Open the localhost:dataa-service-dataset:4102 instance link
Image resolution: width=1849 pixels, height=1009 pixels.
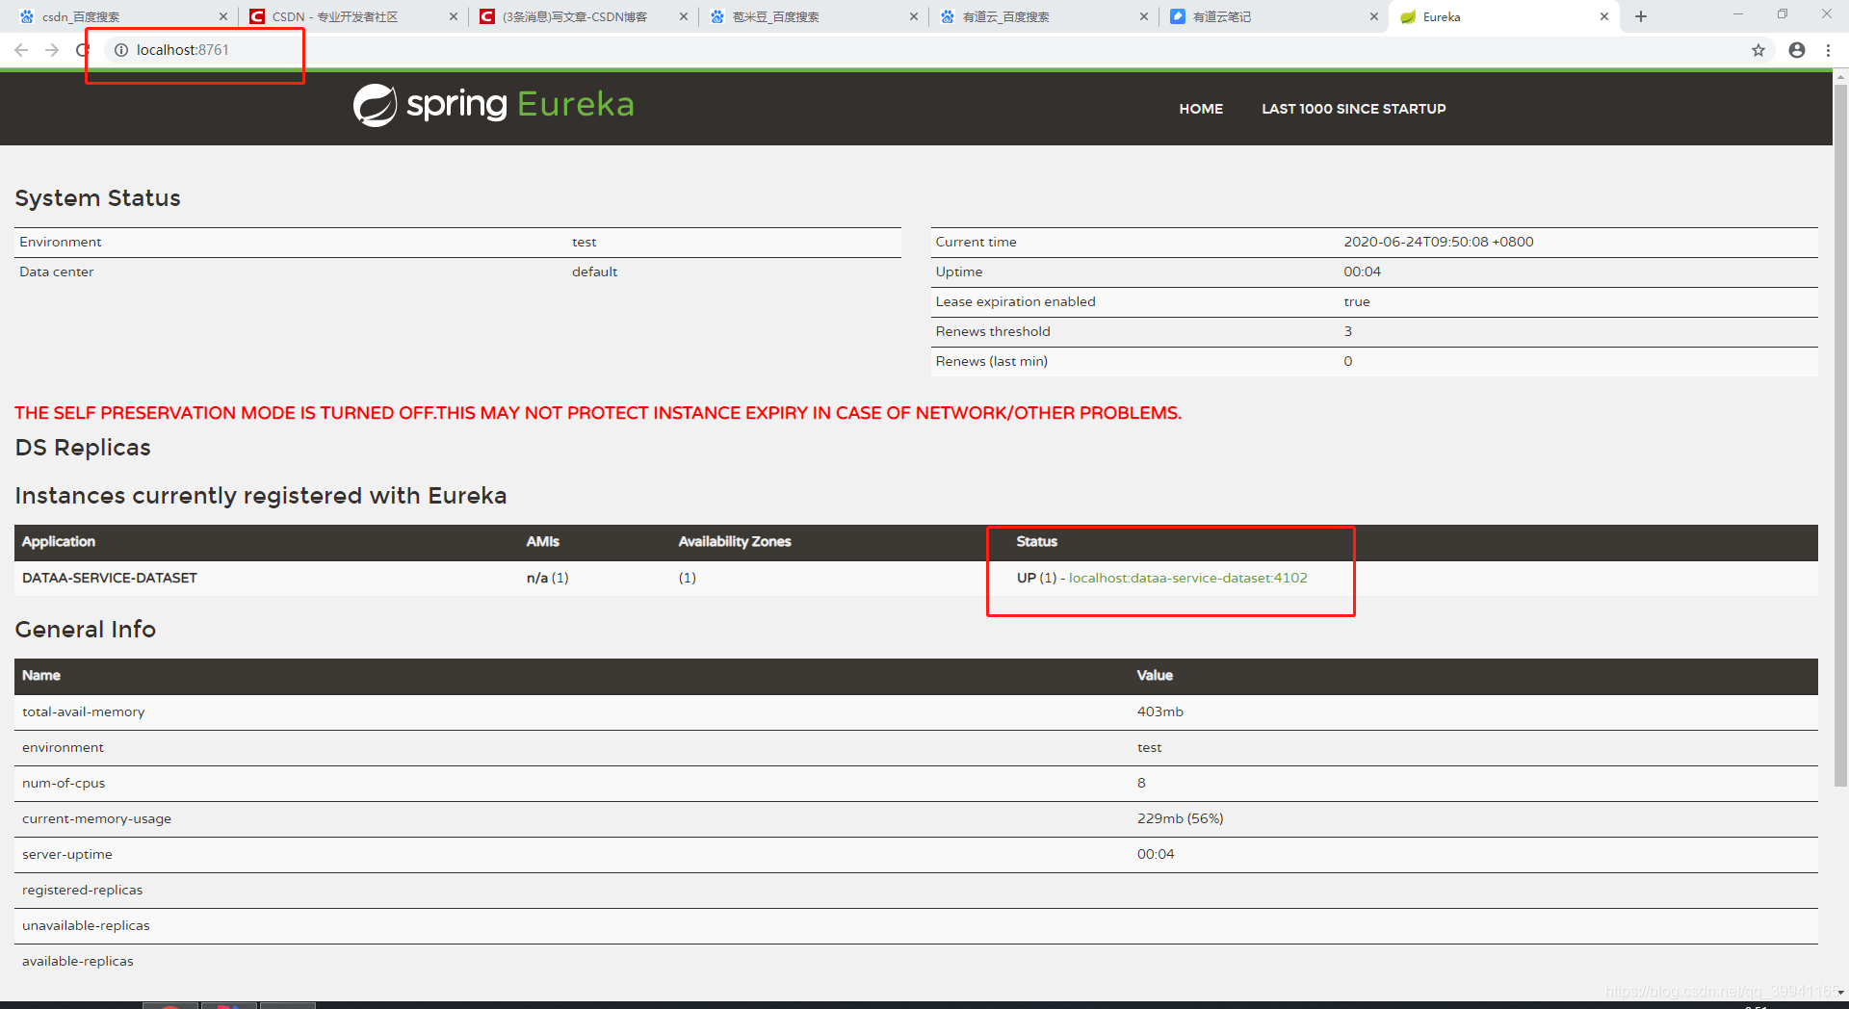click(1188, 578)
